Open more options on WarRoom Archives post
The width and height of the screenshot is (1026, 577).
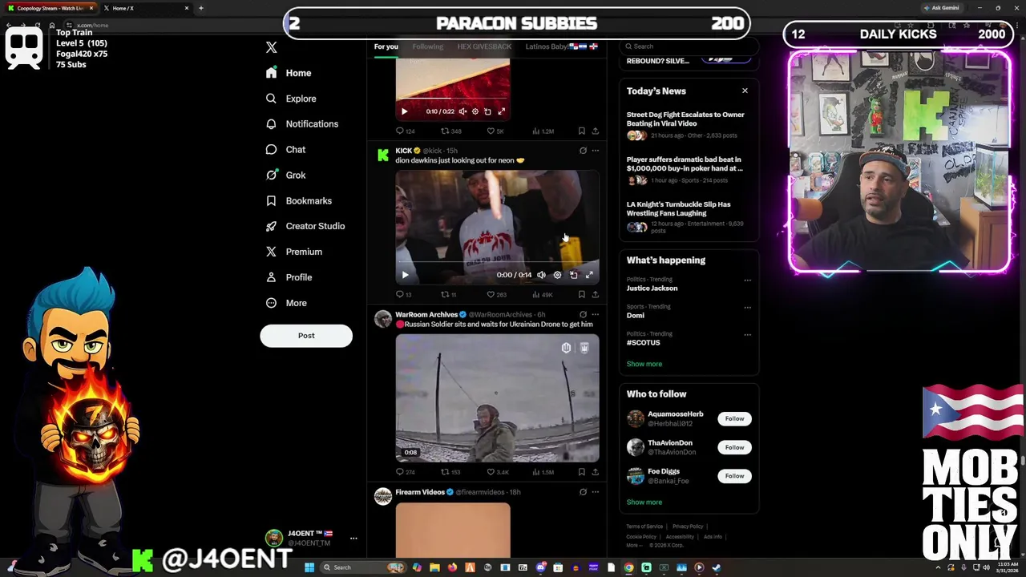tap(595, 314)
